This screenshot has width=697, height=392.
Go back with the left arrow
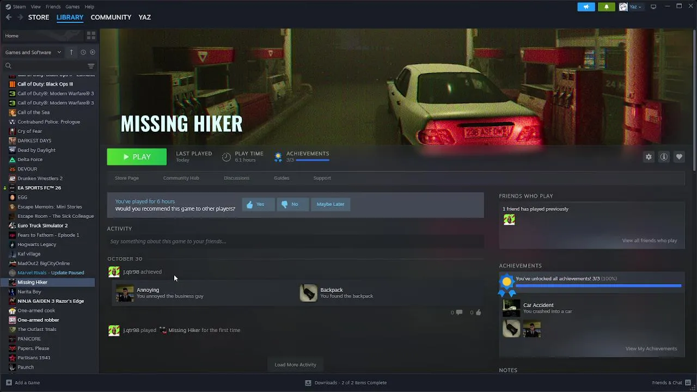click(9, 17)
